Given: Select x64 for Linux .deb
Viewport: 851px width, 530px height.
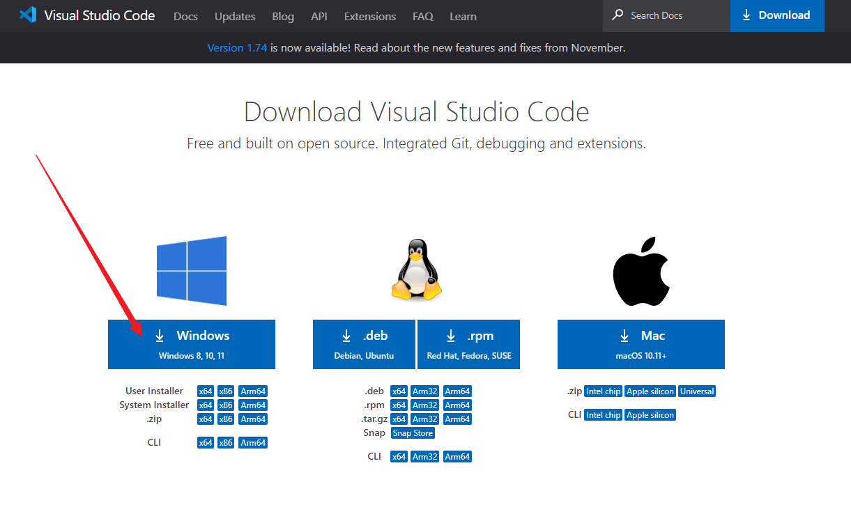Looking at the screenshot, I should click(399, 391).
